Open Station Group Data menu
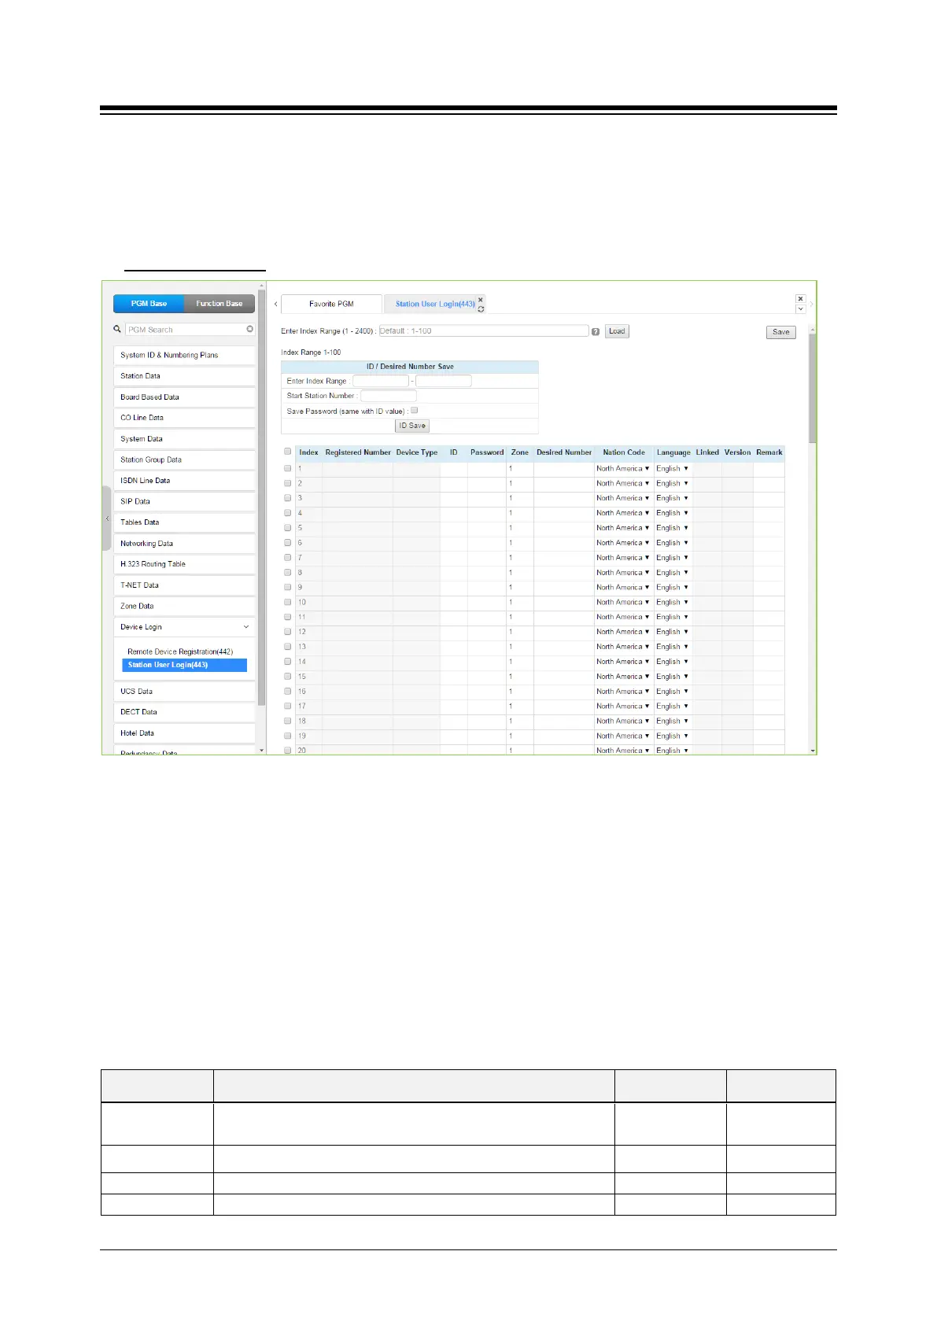This screenshot has width=937, height=1325. [184, 460]
